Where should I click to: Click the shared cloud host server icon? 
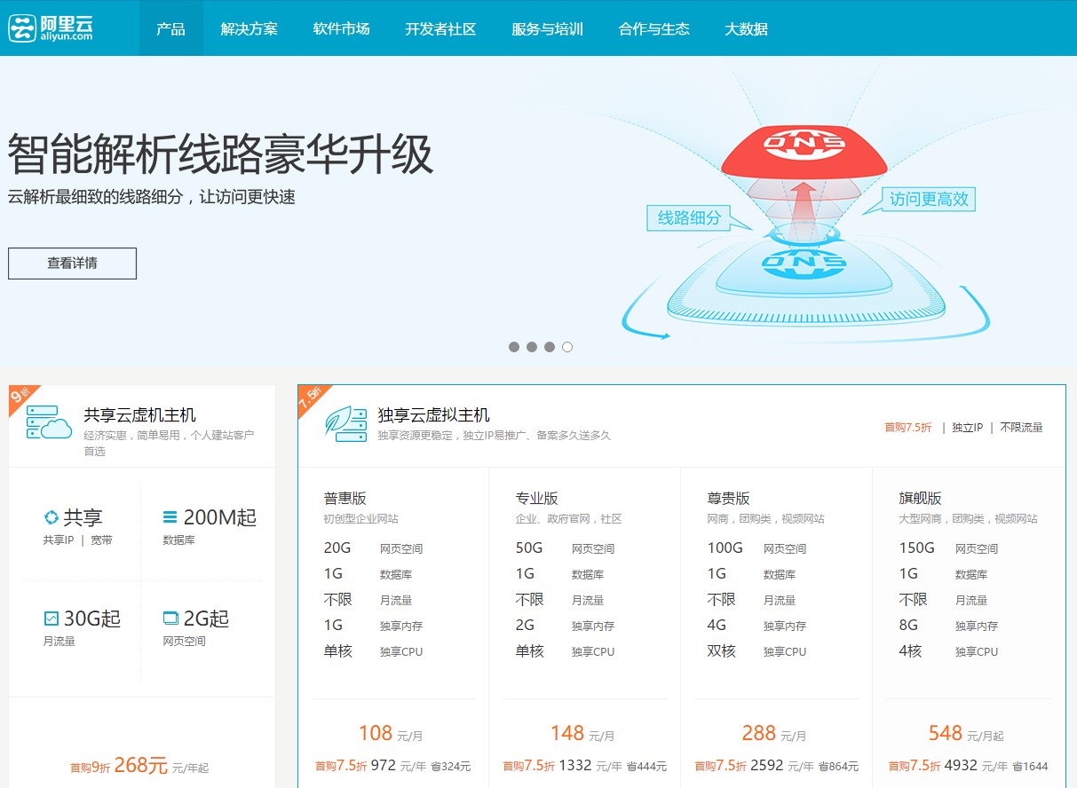point(49,422)
